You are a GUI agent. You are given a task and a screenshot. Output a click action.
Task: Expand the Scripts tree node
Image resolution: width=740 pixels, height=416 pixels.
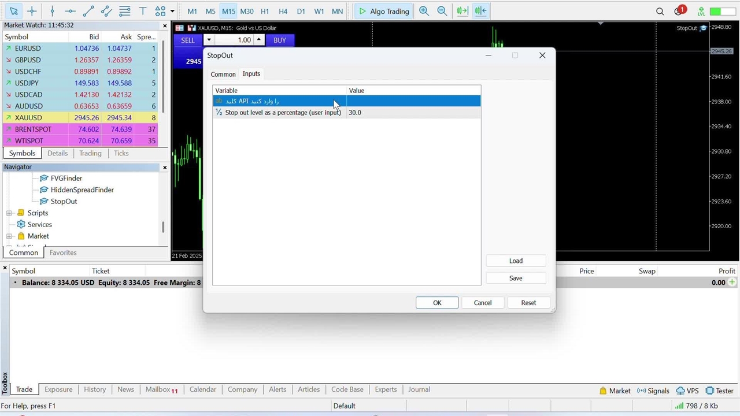pyautogui.click(x=9, y=213)
